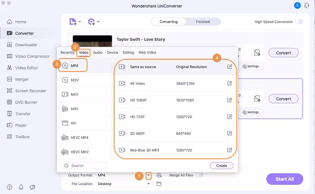Click the second file's output settings icon

pyautogui.click(x=257, y=99)
